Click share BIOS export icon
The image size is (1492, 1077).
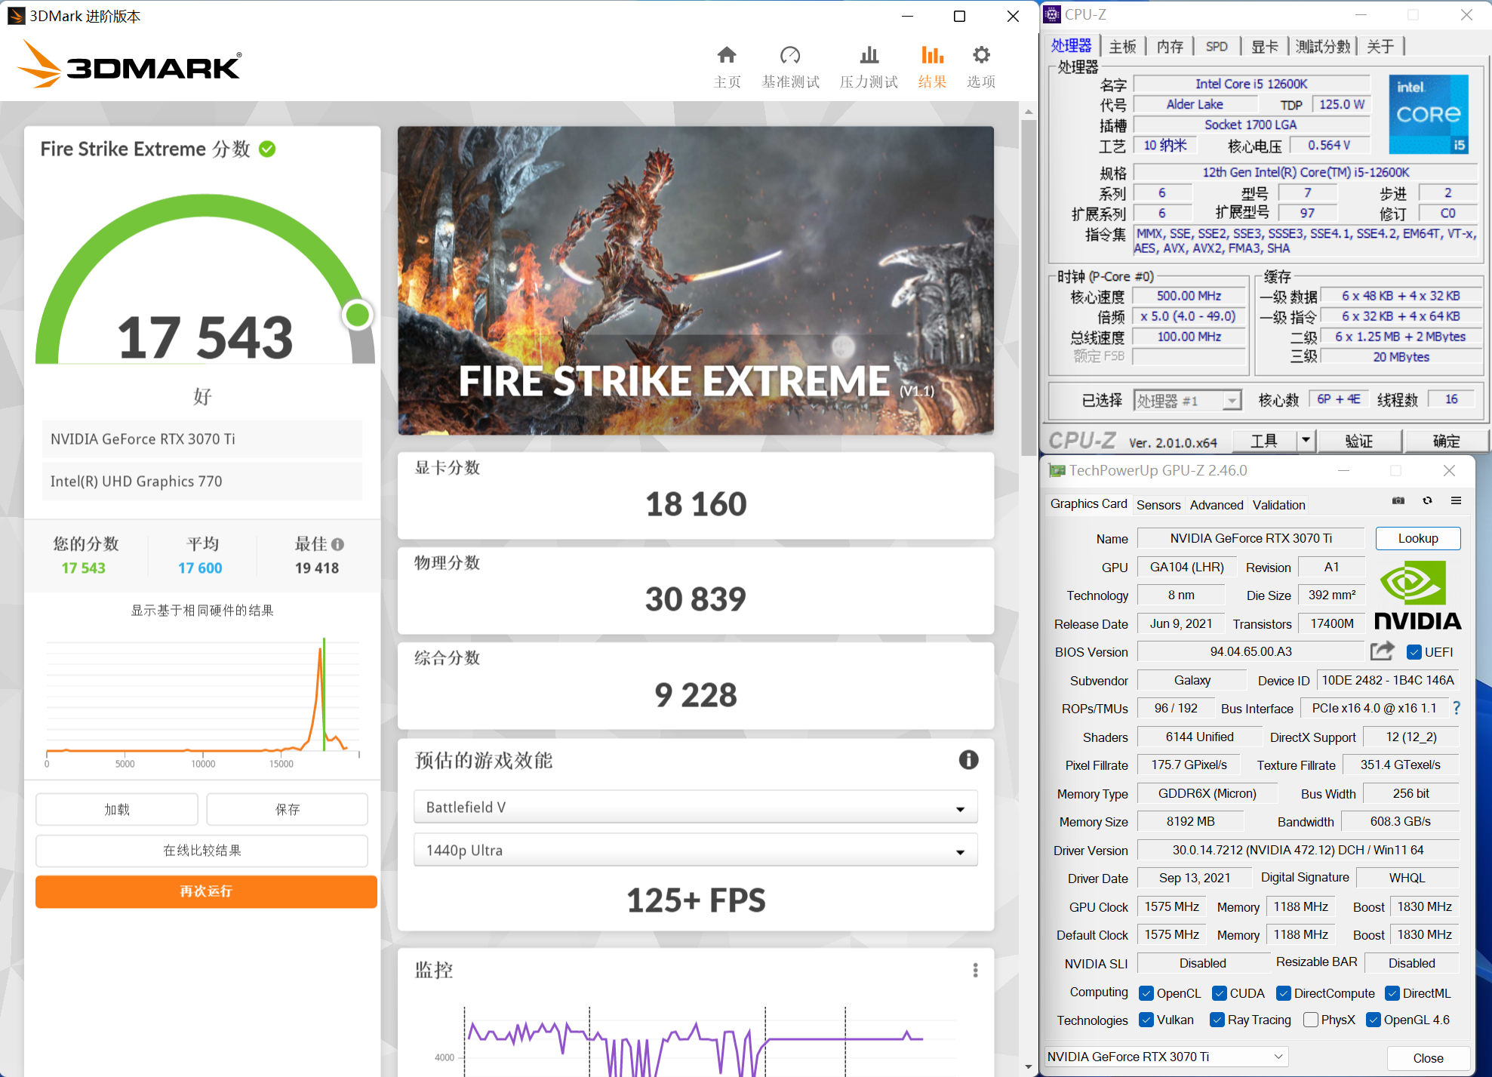tap(1382, 651)
